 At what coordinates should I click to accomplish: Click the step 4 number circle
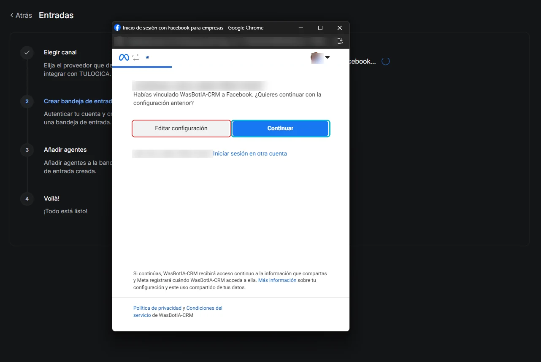click(27, 198)
